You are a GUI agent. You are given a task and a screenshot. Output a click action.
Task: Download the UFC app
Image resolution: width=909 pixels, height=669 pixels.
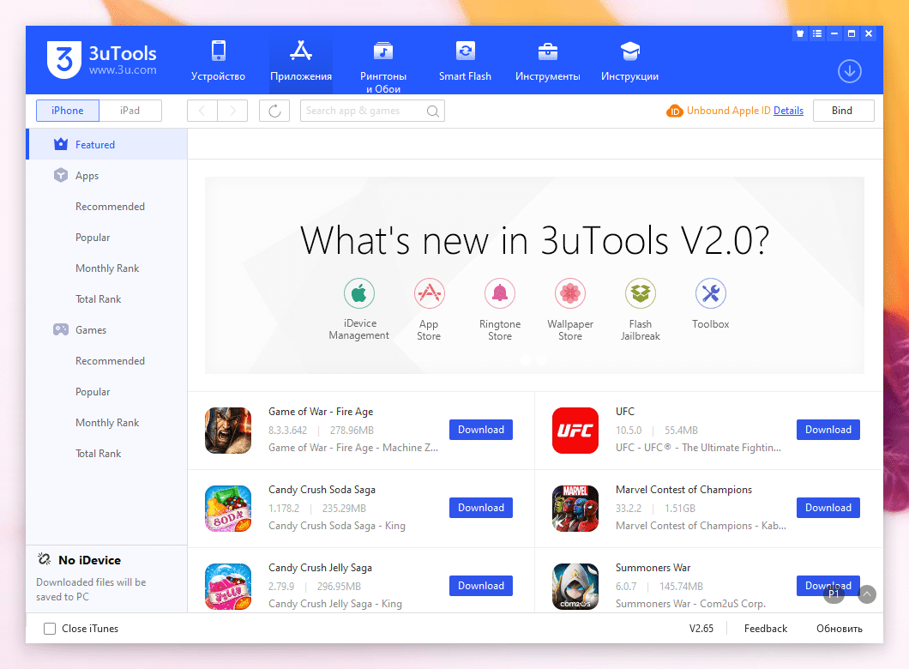click(x=828, y=429)
